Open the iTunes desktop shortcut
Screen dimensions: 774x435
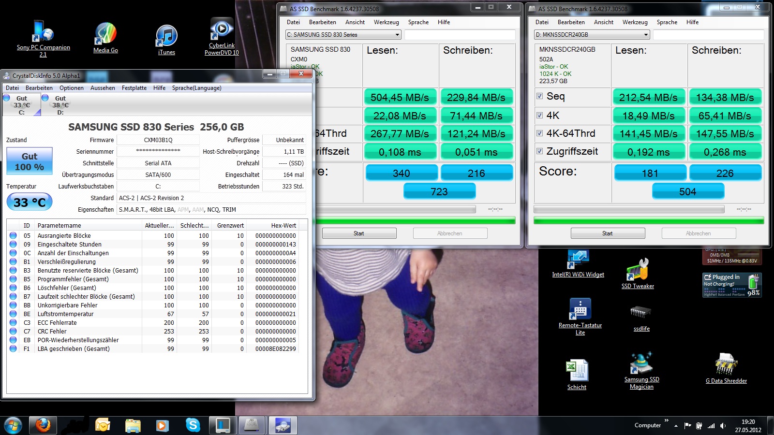[166, 40]
